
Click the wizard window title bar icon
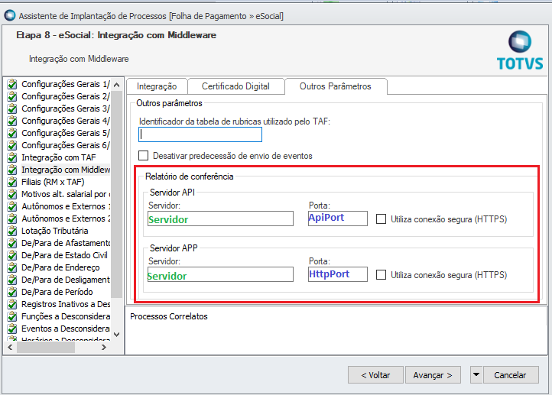coord(10,16)
